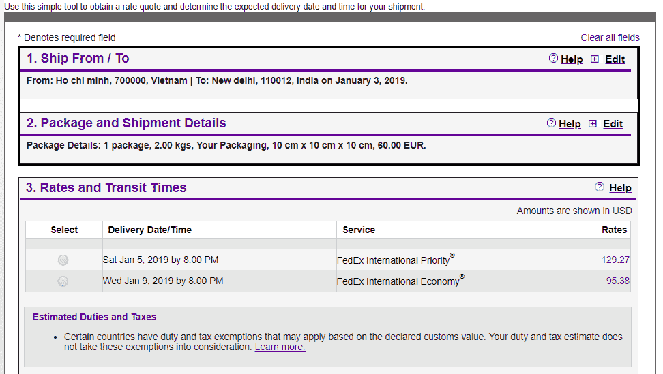The image size is (663, 374).
Task: Click the Delivery Date/Time column header
Action: click(149, 230)
